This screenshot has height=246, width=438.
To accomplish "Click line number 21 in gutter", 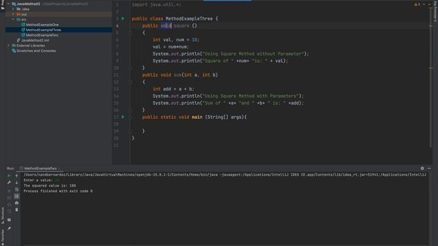I will 116,146.
